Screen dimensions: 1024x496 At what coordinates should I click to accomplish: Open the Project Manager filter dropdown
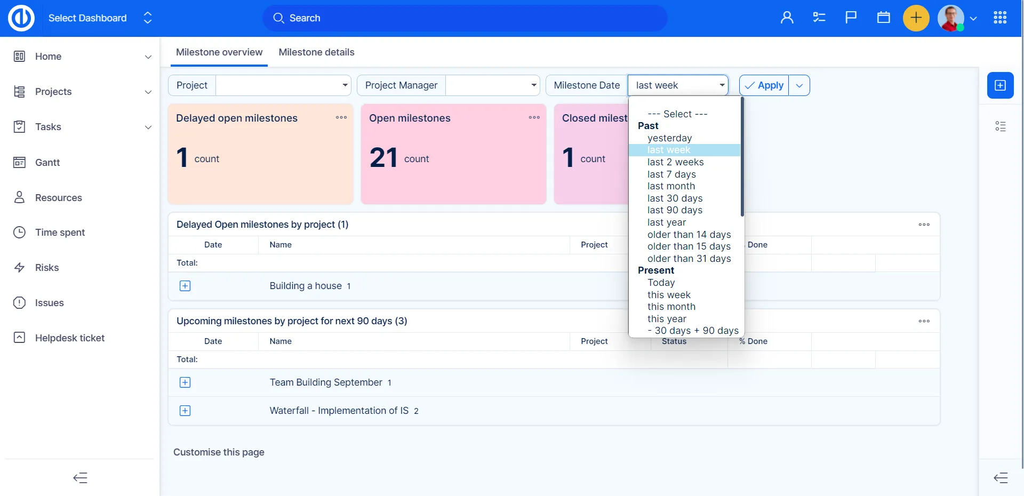(x=492, y=85)
